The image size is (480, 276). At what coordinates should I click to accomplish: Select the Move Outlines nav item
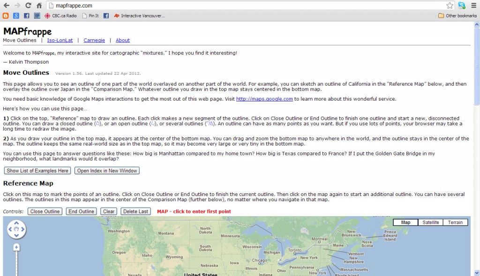pyautogui.click(x=20, y=40)
